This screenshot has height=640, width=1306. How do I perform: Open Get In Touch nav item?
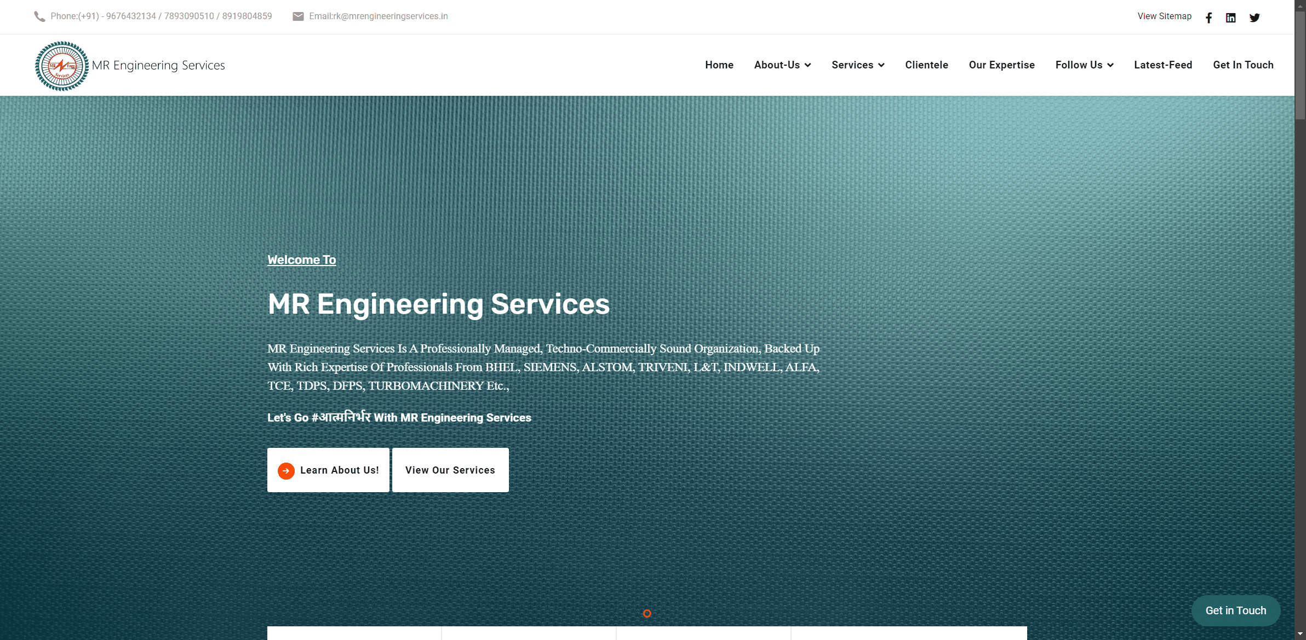point(1243,65)
